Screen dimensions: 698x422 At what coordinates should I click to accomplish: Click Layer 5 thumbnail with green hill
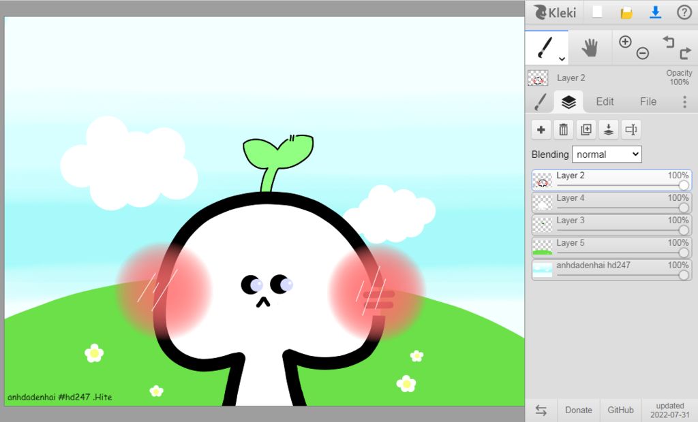point(542,247)
